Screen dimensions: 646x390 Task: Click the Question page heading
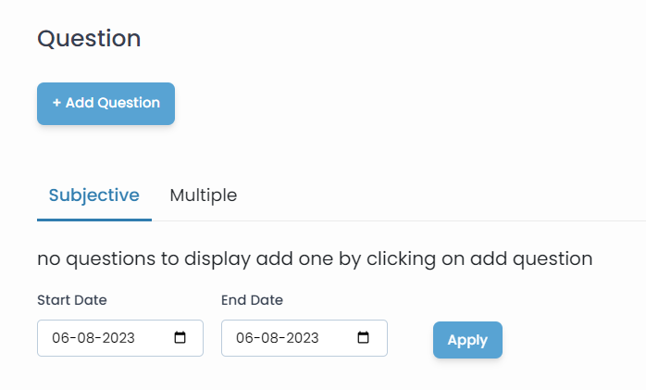tap(89, 39)
